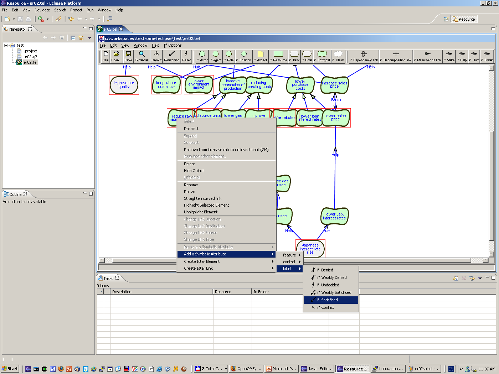Select the i* Goal element tool
Viewport: 499px width, 374px height.
[x=307, y=56]
